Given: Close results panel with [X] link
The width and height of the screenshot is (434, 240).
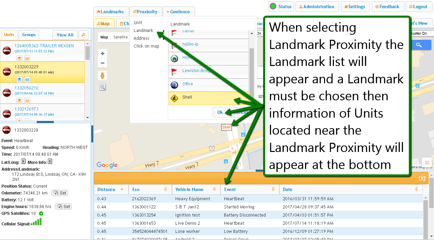Looking at the screenshot, I should click(x=422, y=178).
